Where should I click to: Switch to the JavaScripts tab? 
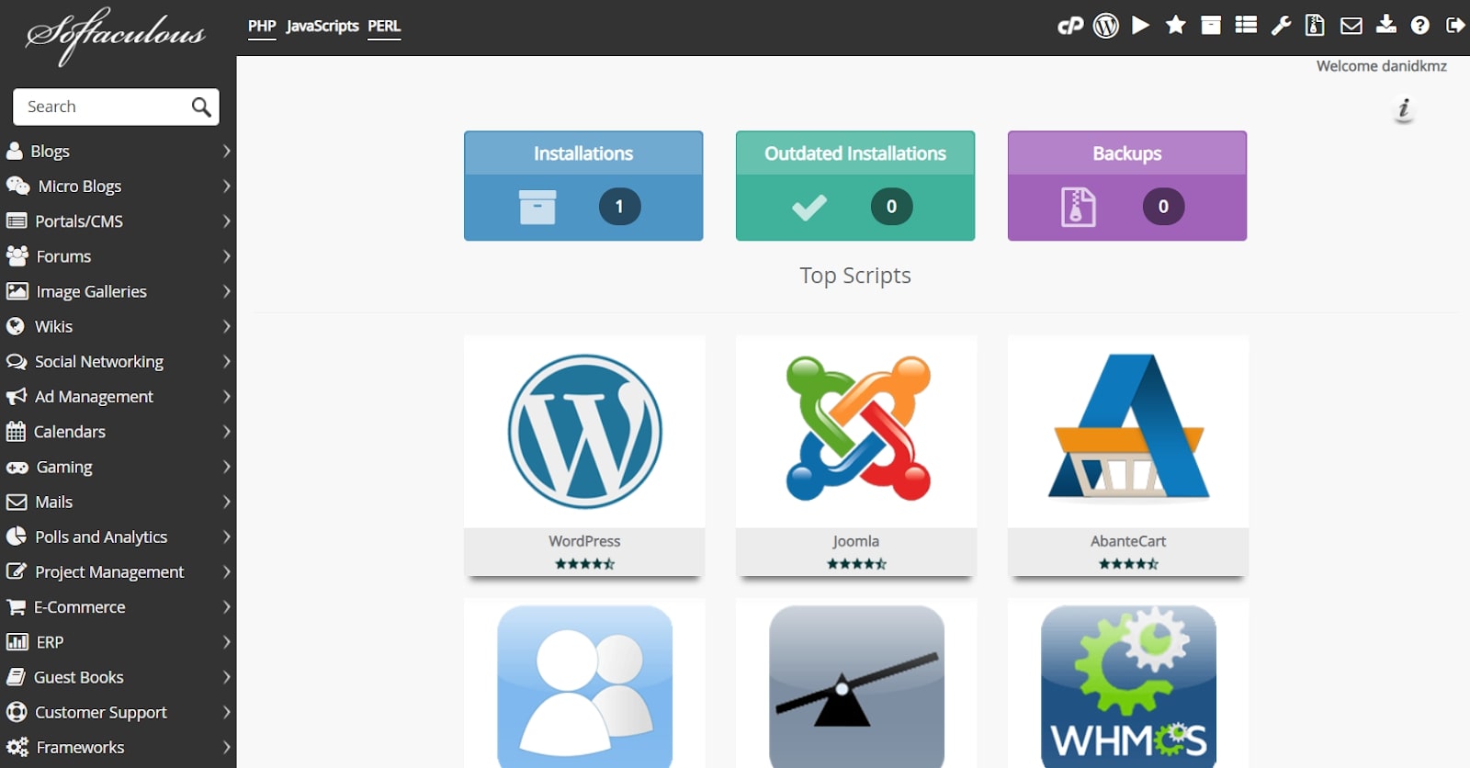pos(322,26)
